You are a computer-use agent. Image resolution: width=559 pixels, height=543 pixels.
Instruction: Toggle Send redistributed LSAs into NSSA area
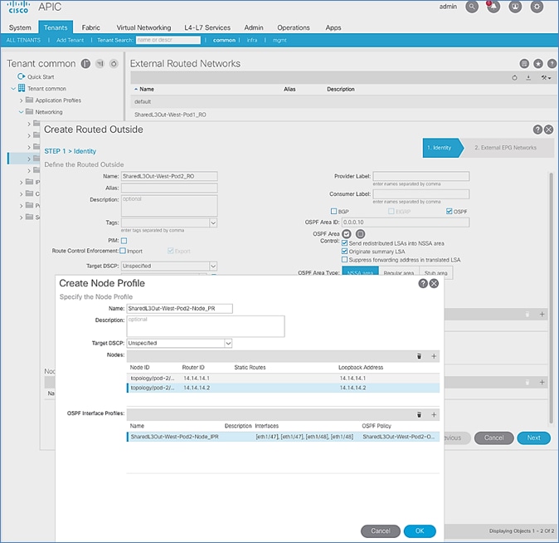(x=345, y=242)
